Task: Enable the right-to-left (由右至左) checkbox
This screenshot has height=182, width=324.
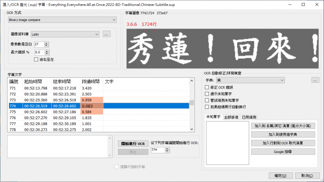Action: click(x=36, y=59)
